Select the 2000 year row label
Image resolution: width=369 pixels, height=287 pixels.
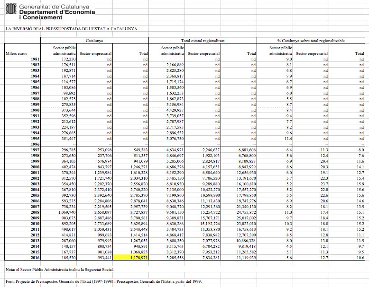(35, 167)
